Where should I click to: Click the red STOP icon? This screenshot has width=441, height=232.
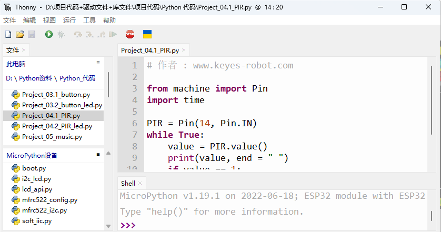(130, 34)
